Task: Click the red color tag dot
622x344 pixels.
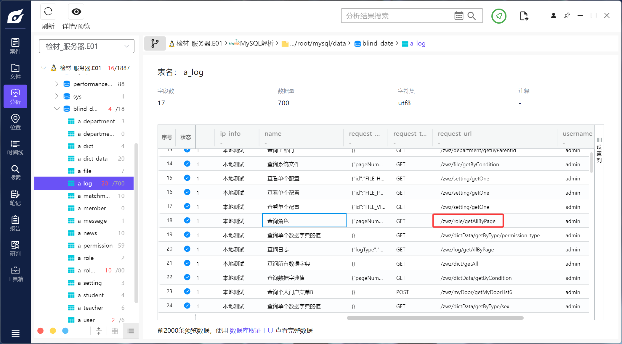Action: (x=41, y=331)
